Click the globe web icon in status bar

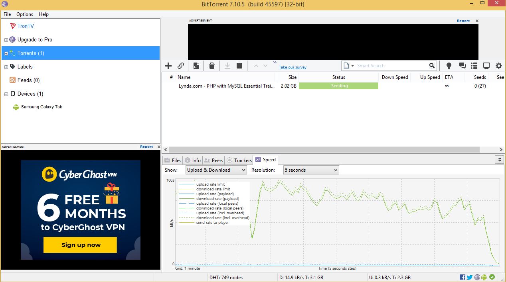(477, 277)
